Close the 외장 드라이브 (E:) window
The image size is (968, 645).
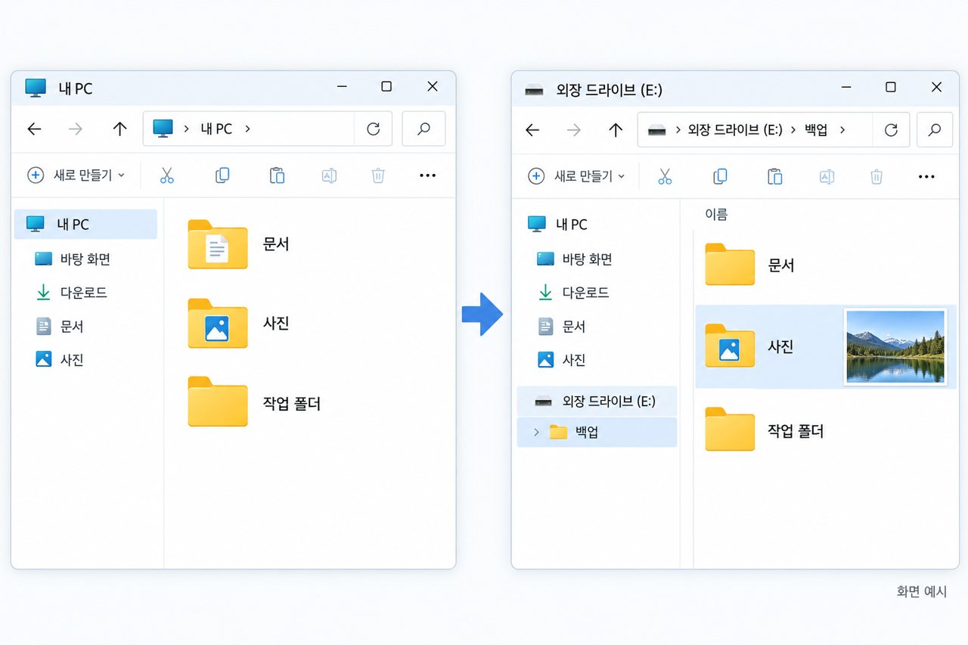[936, 87]
